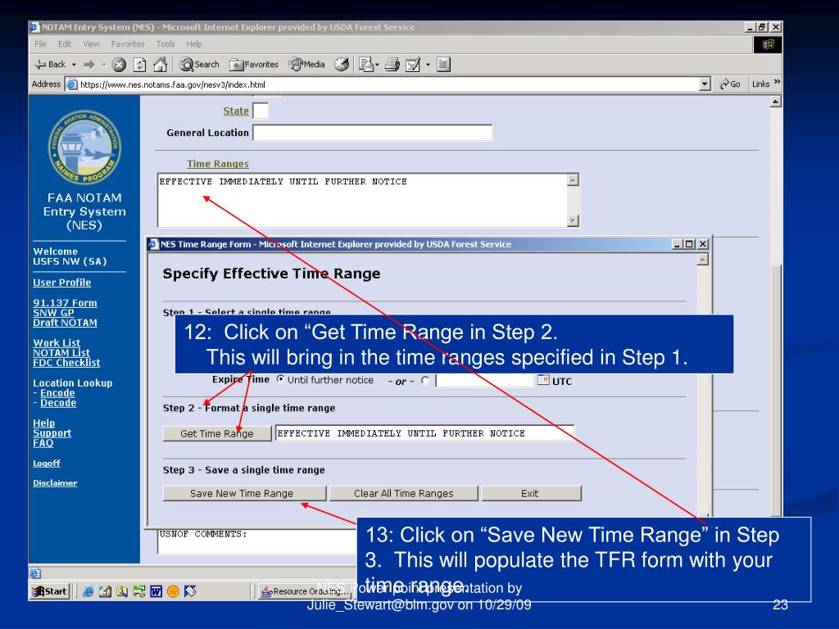Click the magnifier folder quick launch icon
The image size is (839, 629).
coord(122,591)
